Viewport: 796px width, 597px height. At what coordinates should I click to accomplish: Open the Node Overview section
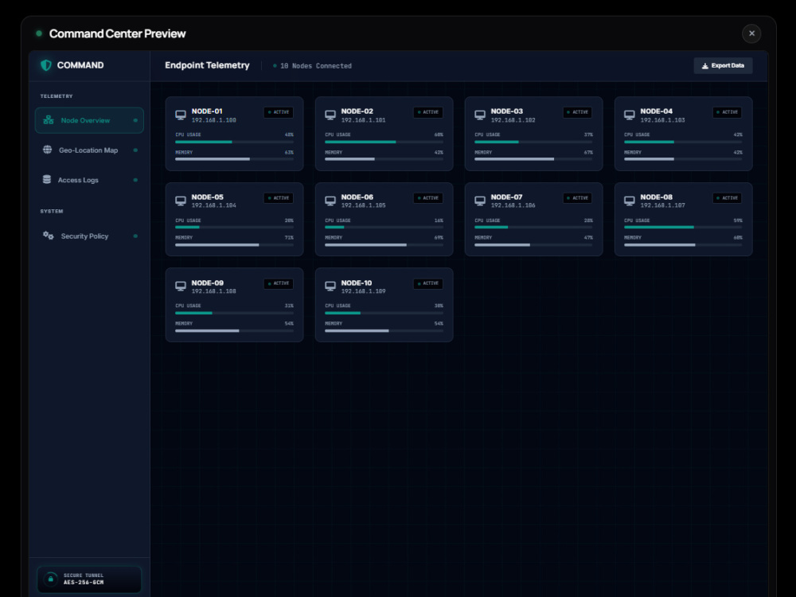(x=89, y=120)
